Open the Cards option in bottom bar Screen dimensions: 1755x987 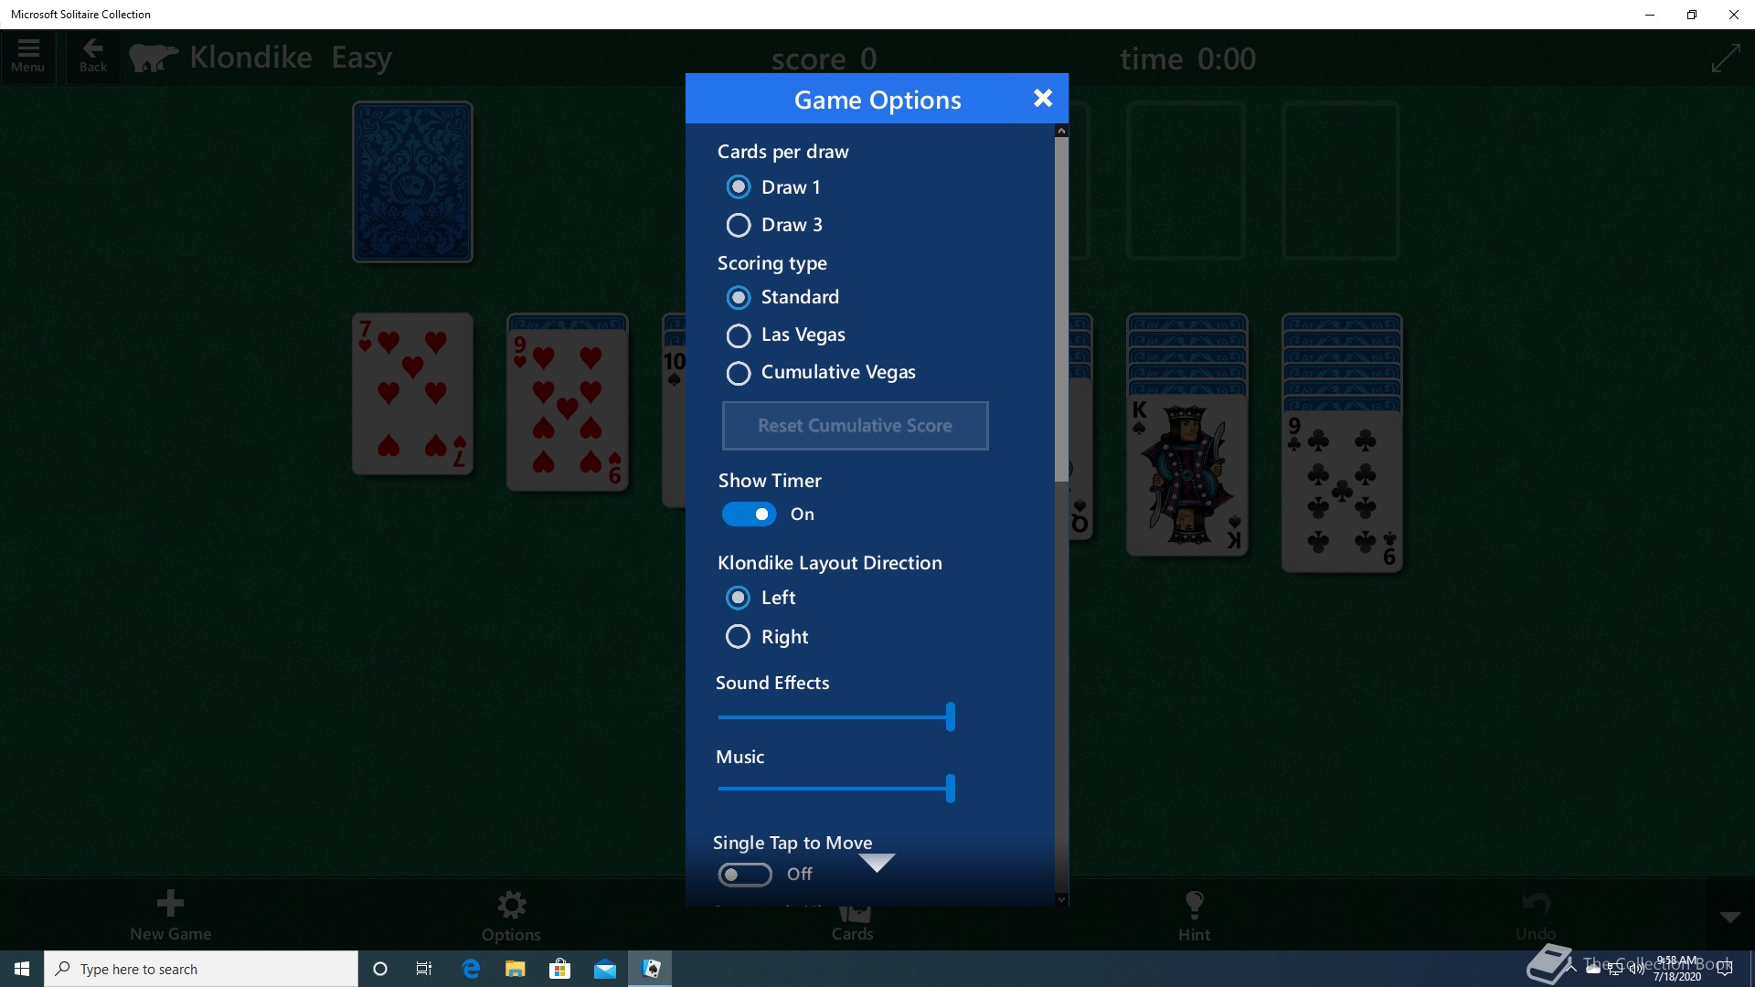(853, 922)
